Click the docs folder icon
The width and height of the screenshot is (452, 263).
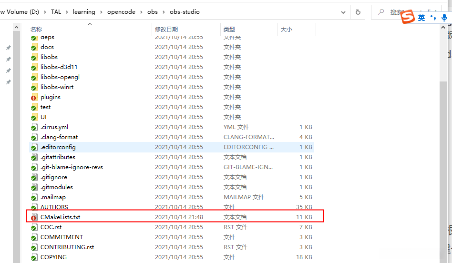[34, 47]
